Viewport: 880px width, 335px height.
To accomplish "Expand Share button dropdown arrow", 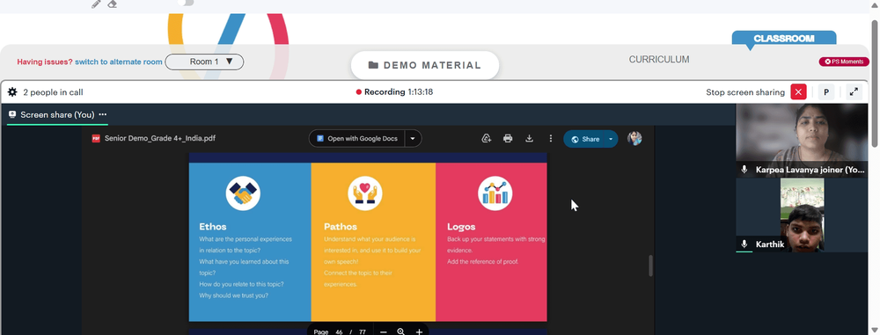I will tap(611, 139).
